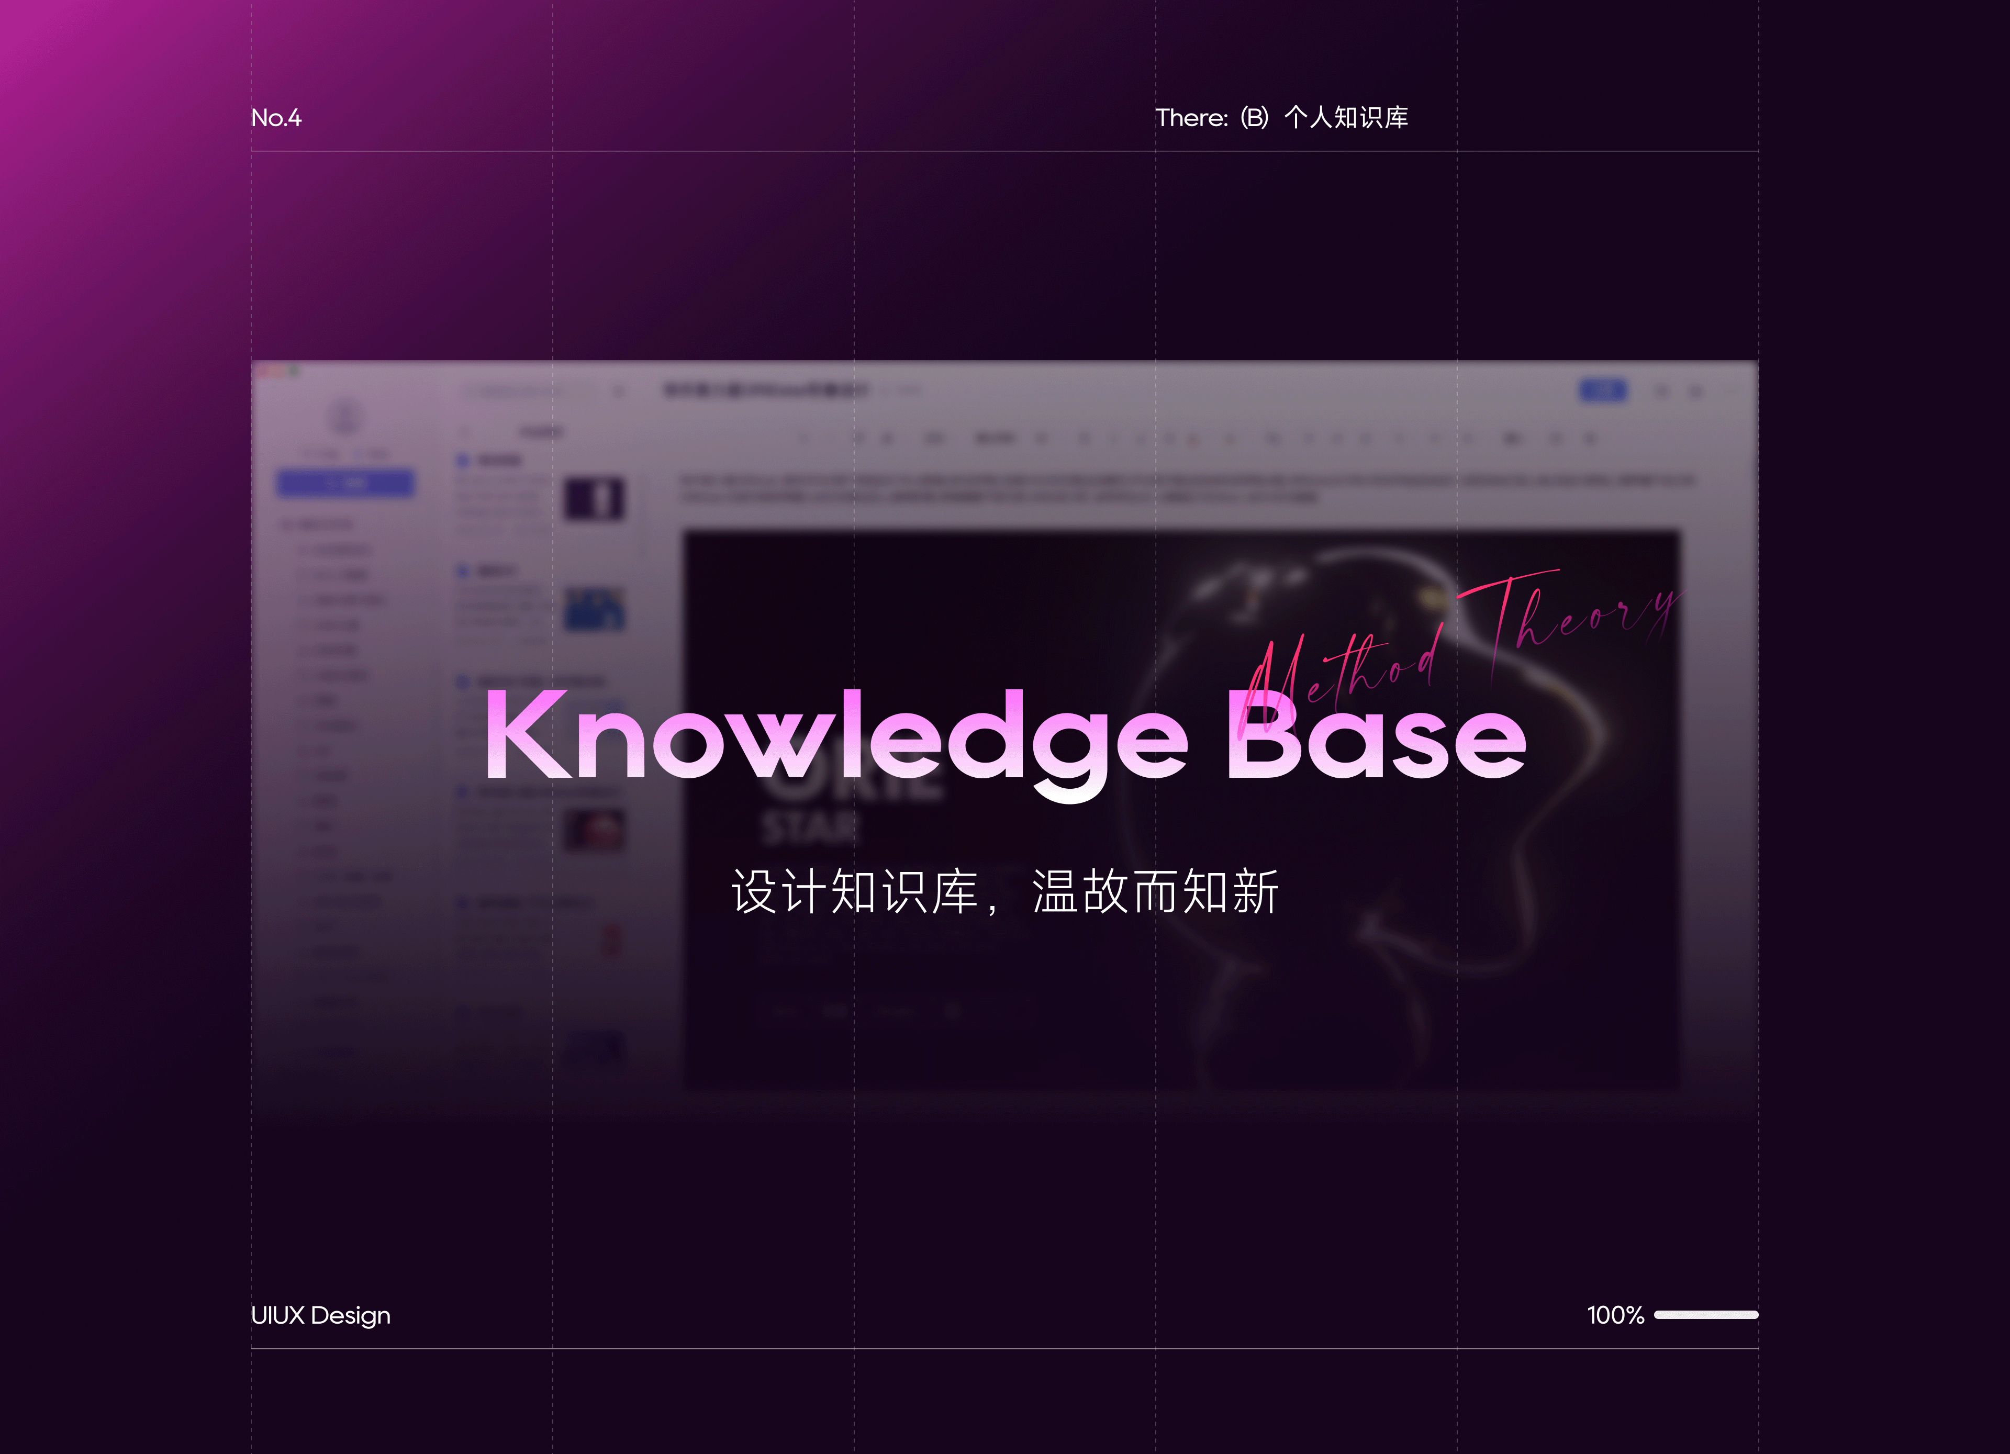This screenshot has width=2010, height=1454.
Task: Click the white progress bar beside 100%
Action: [x=1706, y=1315]
